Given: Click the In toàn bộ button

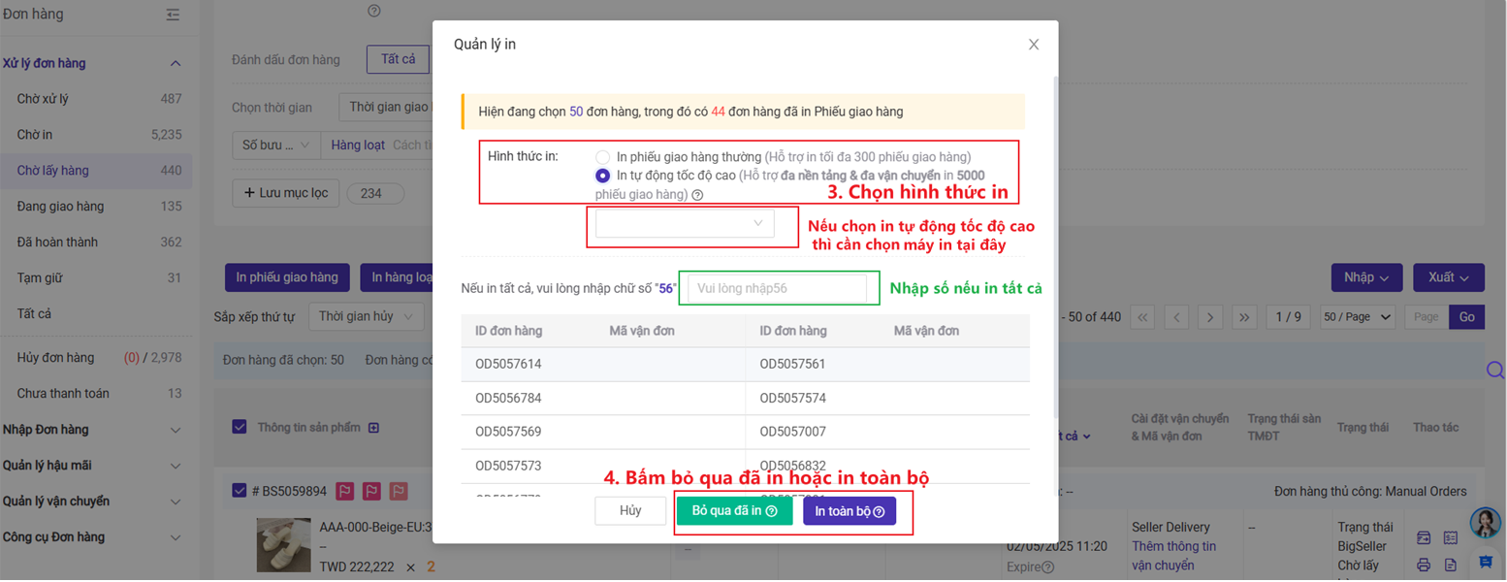Looking at the screenshot, I should point(850,511).
